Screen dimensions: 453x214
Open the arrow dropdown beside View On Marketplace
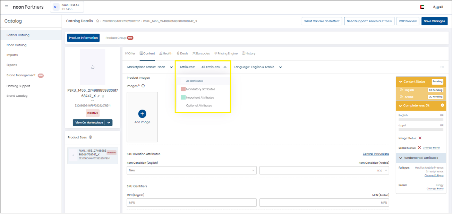[x=109, y=122]
